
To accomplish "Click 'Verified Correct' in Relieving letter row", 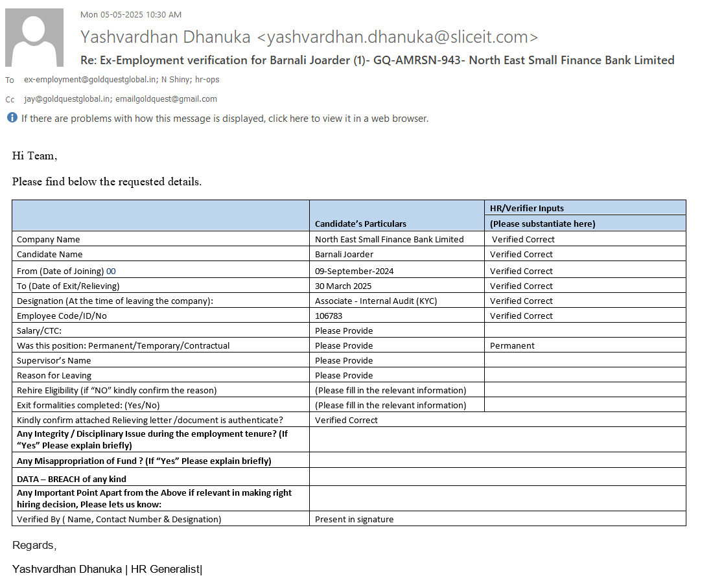I will pyautogui.click(x=346, y=420).
